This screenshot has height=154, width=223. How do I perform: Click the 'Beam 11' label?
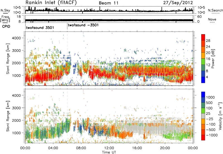108,3
